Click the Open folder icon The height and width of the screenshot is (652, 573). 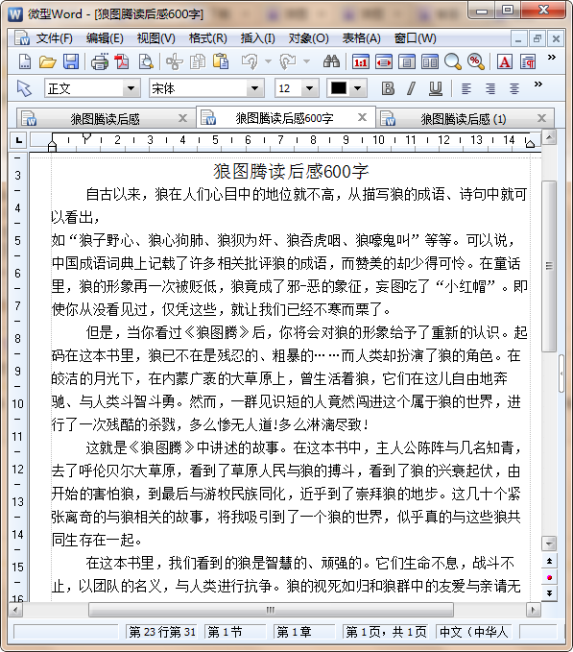[x=48, y=62]
